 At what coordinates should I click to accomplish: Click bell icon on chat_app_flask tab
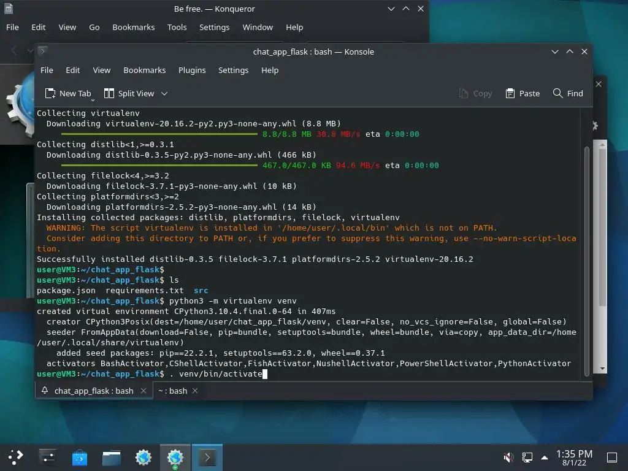tap(45, 391)
